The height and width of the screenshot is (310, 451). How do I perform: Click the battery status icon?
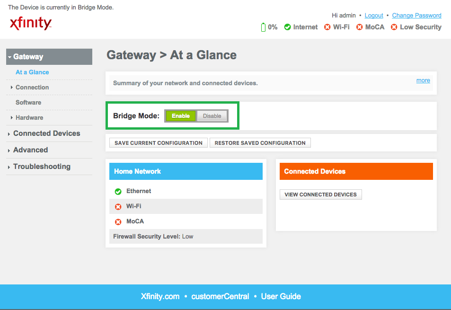tap(263, 27)
